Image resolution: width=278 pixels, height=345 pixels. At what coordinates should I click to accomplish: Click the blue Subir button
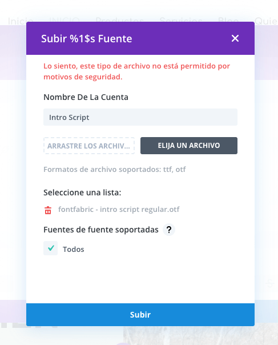[x=140, y=315]
